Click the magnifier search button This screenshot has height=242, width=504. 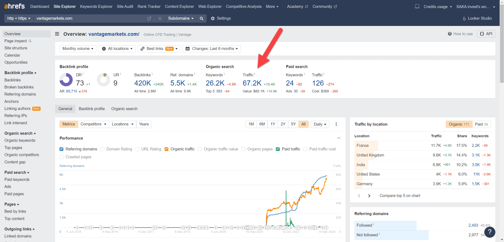(x=201, y=18)
